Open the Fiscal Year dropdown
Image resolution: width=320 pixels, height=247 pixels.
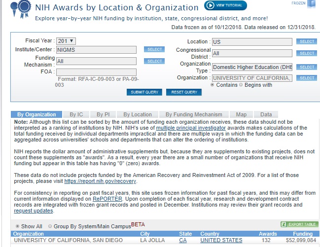(x=66, y=41)
